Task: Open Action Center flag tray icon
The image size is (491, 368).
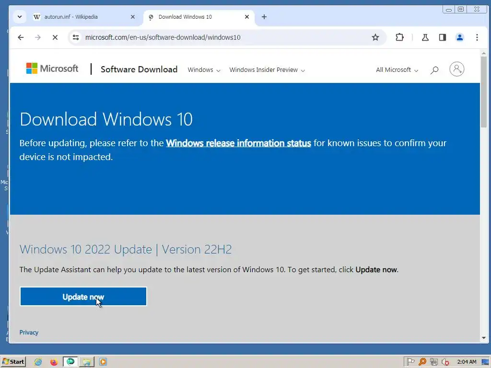Action: pos(410,362)
